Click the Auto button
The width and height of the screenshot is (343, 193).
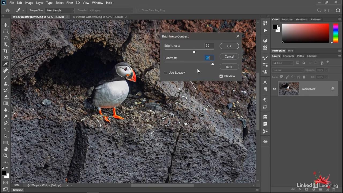tap(229, 67)
